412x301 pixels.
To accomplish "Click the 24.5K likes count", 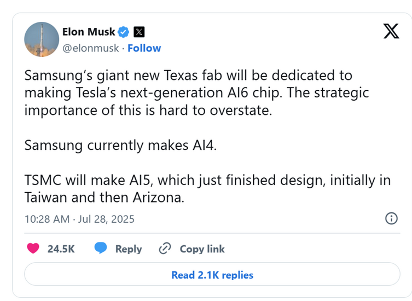I will coord(61,249).
